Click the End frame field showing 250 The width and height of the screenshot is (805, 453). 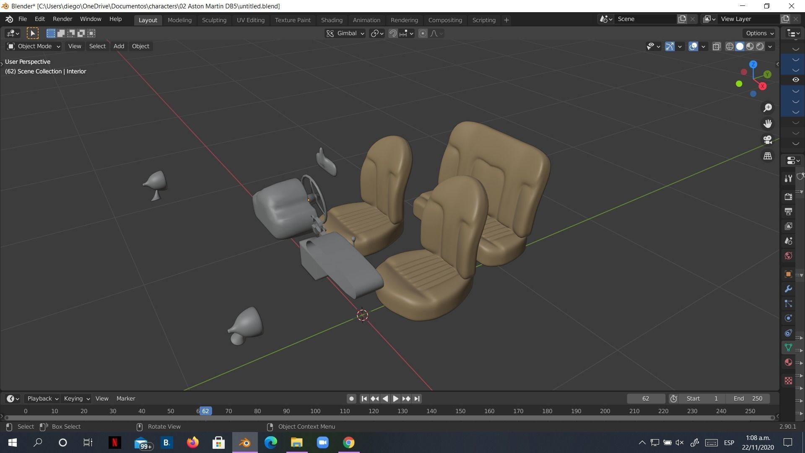tap(748, 398)
